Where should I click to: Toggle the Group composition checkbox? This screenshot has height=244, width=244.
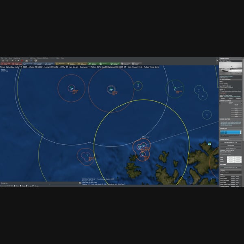pos(220,80)
